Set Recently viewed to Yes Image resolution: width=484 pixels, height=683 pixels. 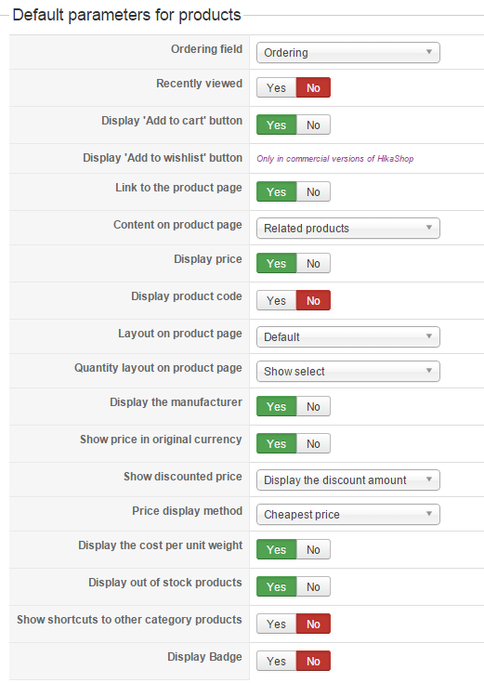(x=276, y=87)
